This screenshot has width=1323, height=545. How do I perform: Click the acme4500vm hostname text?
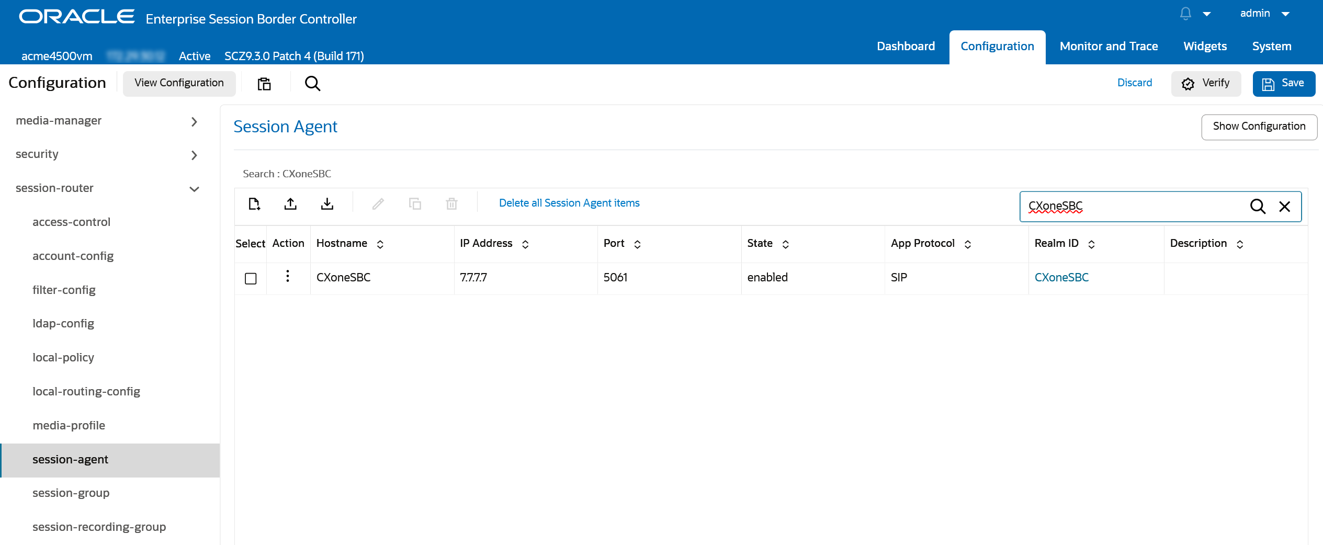pos(56,56)
